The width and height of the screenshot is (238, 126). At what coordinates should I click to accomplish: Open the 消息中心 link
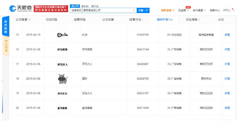point(214,10)
